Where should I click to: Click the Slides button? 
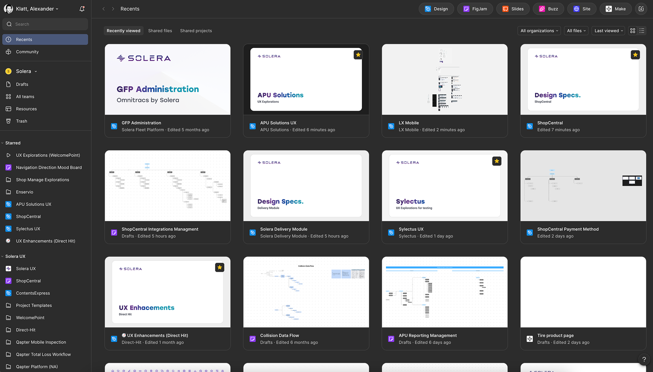pyautogui.click(x=513, y=9)
